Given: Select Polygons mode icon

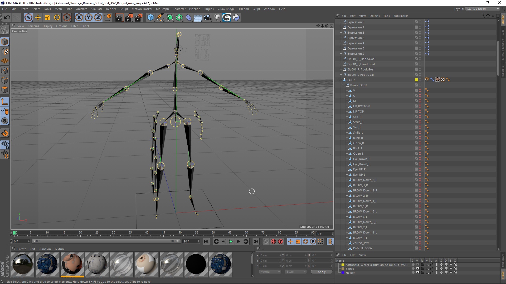Looking at the screenshot, I should click(5, 90).
